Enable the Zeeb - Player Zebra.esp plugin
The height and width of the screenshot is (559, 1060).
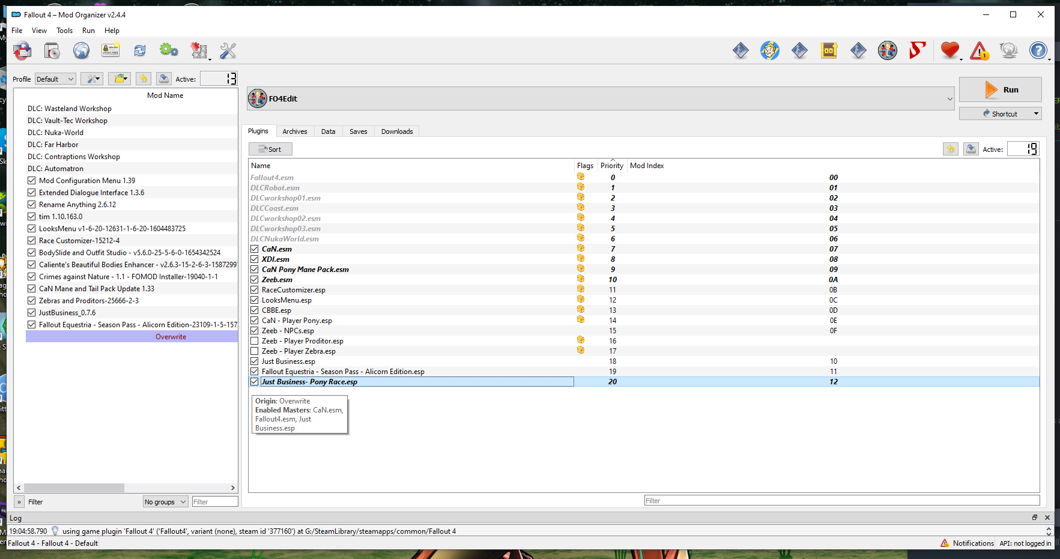(x=255, y=351)
